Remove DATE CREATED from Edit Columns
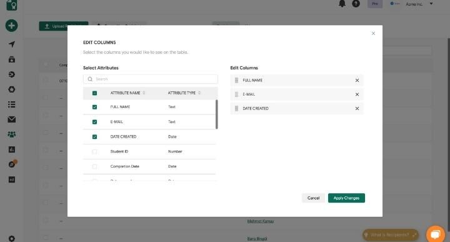Viewport: 450px width, 242px height. point(357,109)
